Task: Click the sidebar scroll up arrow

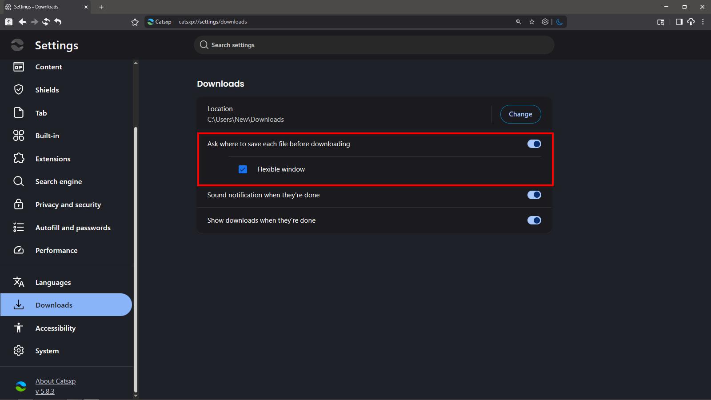Action: coord(136,63)
